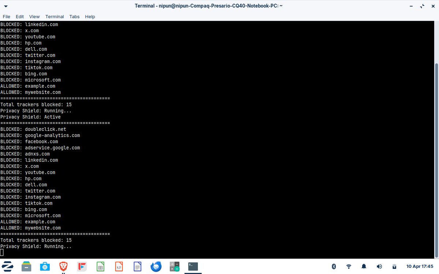Open the window menu arrow in title bar
Screen dimensions: 439x274
tap(6, 6)
